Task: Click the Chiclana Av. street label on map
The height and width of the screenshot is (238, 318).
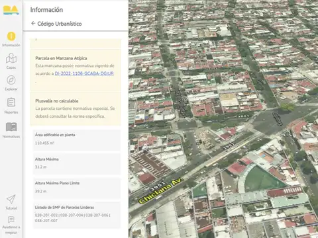Action: pyautogui.click(x=160, y=191)
